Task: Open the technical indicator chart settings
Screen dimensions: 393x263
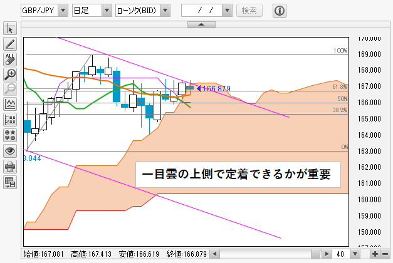Action: click(x=10, y=104)
